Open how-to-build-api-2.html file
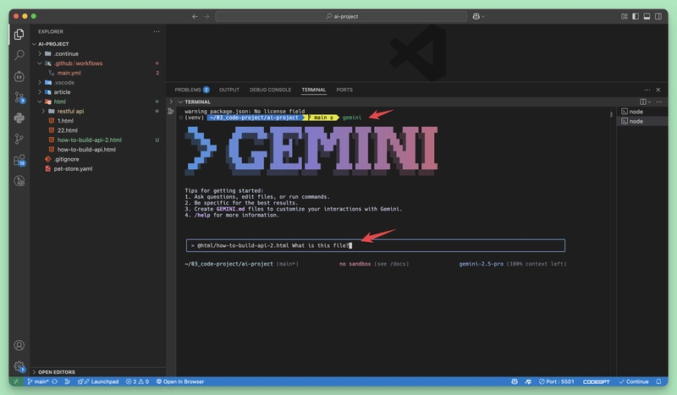677x395 pixels. [x=90, y=140]
